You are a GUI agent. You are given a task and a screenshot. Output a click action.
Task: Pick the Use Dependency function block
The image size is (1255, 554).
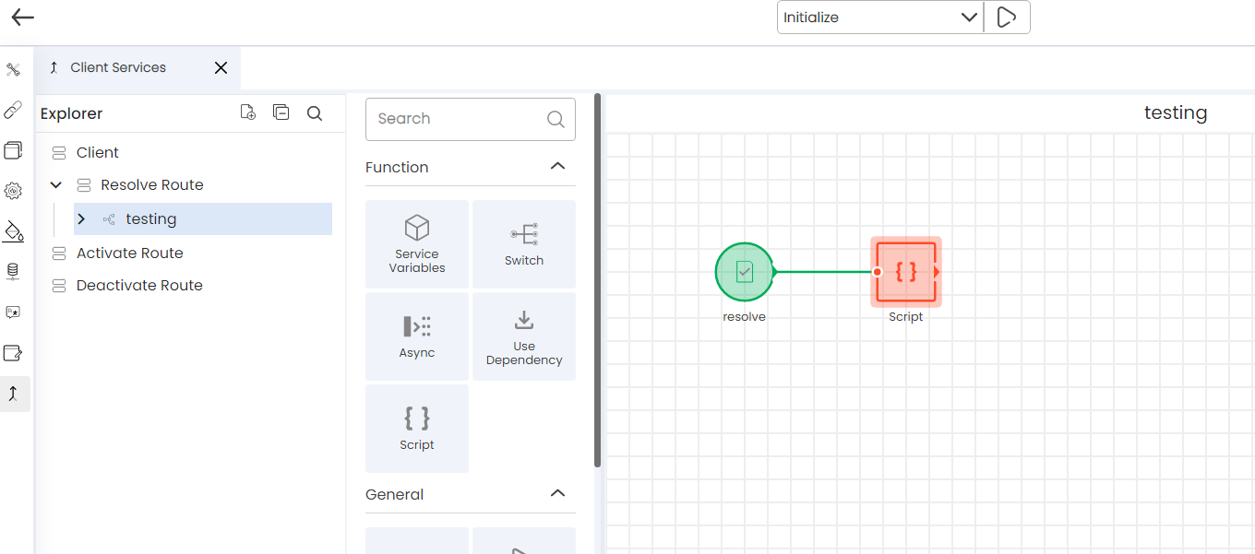(x=524, y=336)
